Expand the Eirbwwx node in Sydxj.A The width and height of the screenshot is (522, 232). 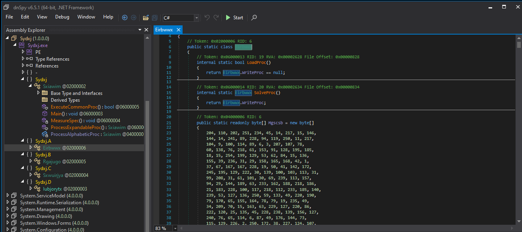click(x=31, y=148)
